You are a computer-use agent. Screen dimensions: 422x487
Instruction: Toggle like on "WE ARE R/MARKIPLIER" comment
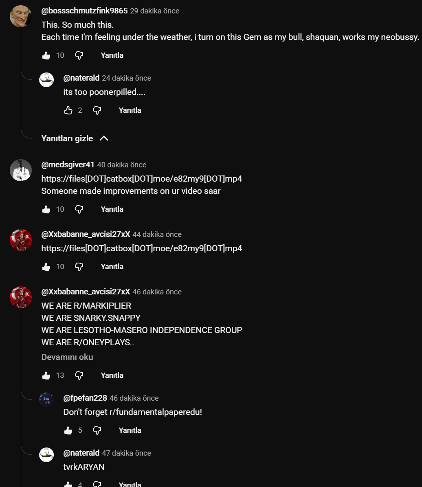46,375
